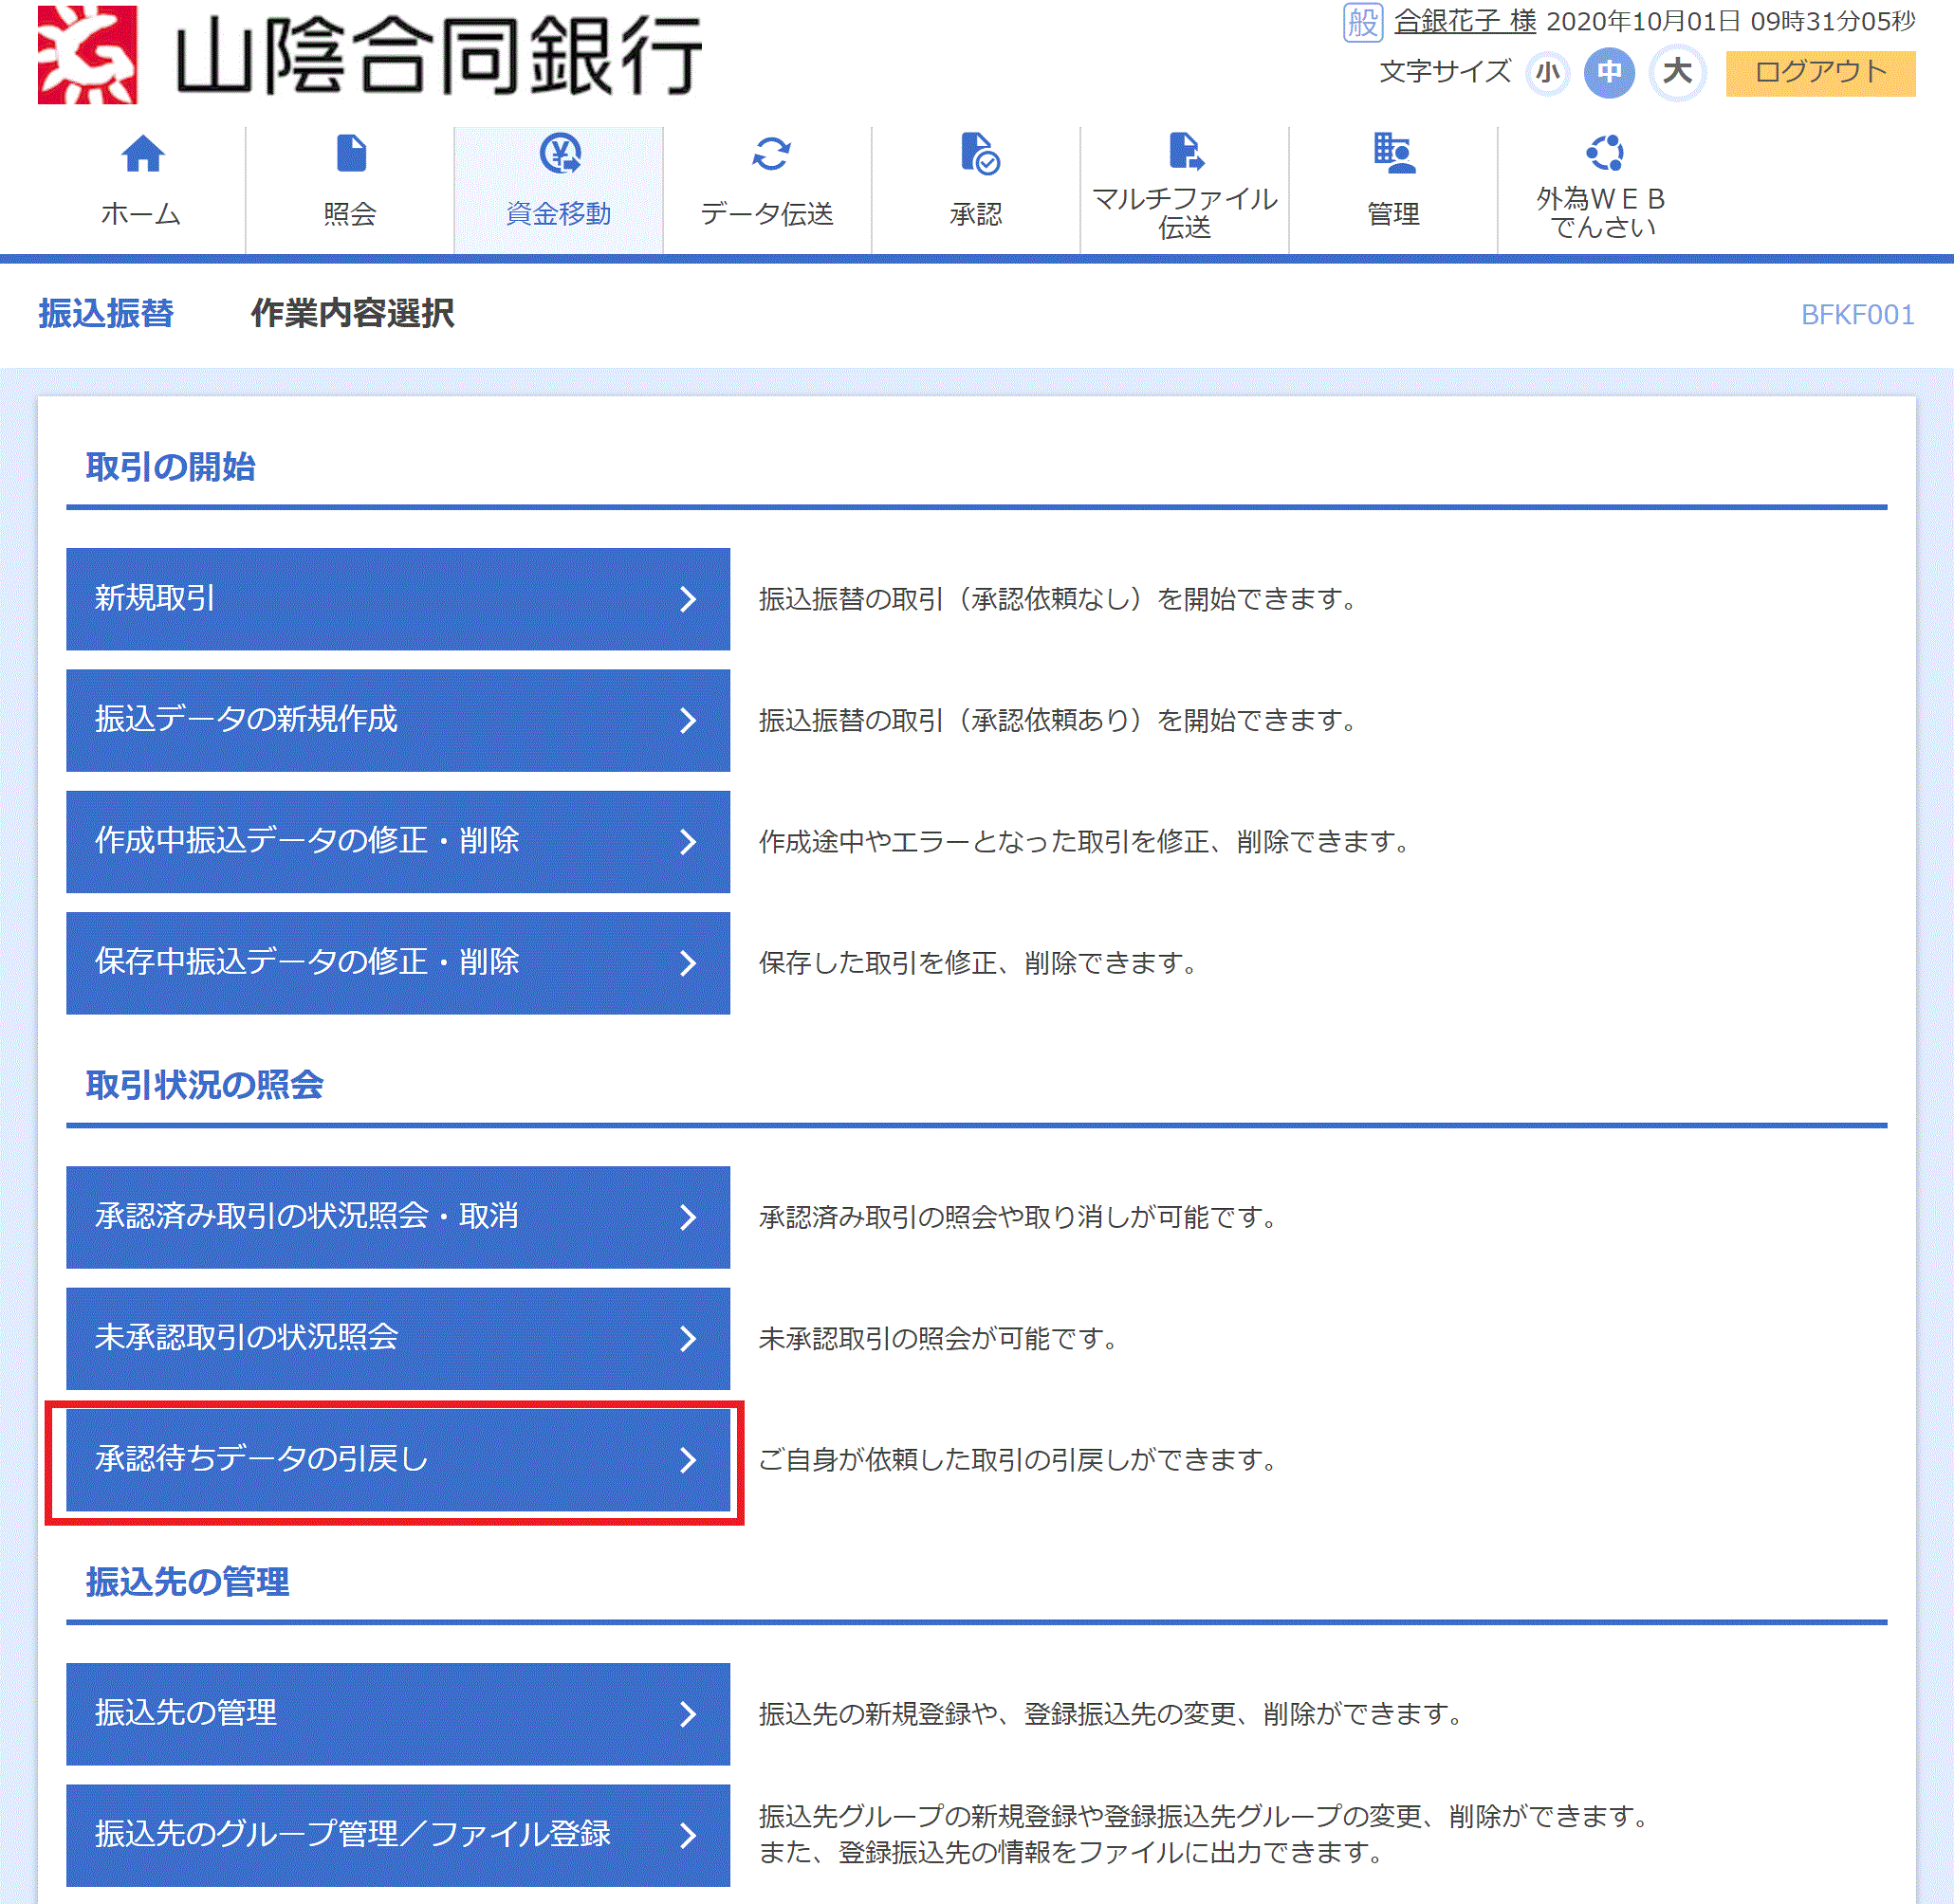Click the 作成中振込データの修正・削除 button

coord(398,842)
